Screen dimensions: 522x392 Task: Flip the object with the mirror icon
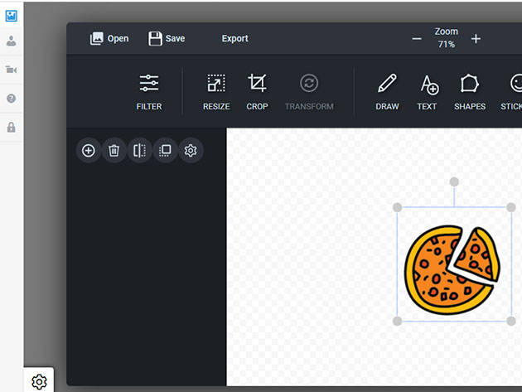[x=139, y=151]
